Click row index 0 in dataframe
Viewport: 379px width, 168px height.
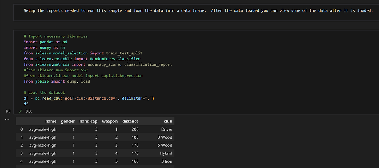point(22,129)
